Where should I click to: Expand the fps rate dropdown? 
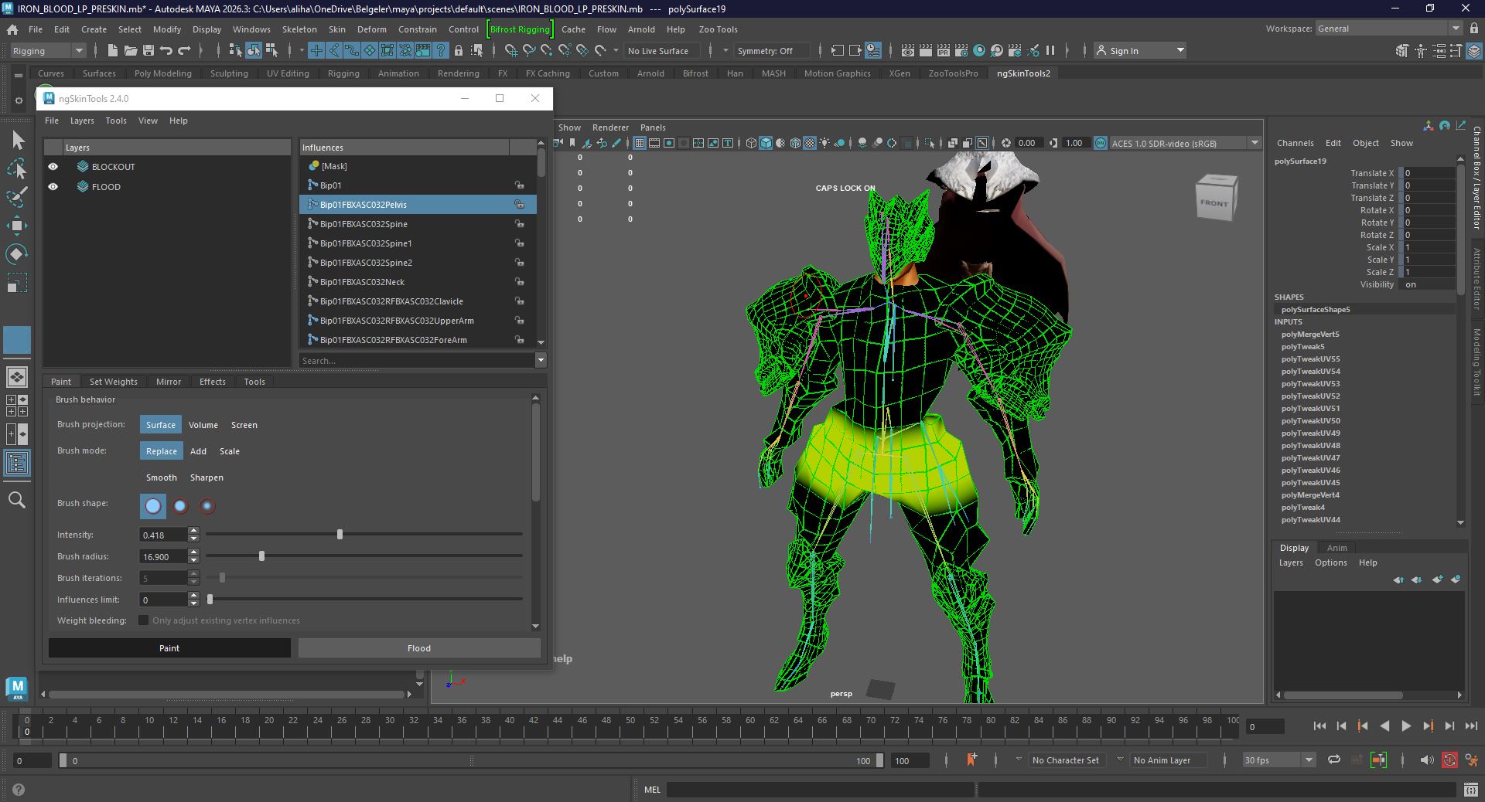(x=1309, y=760)
